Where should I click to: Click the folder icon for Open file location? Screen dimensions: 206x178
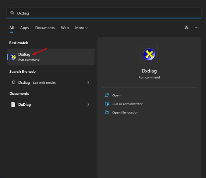tap(107, 112)
